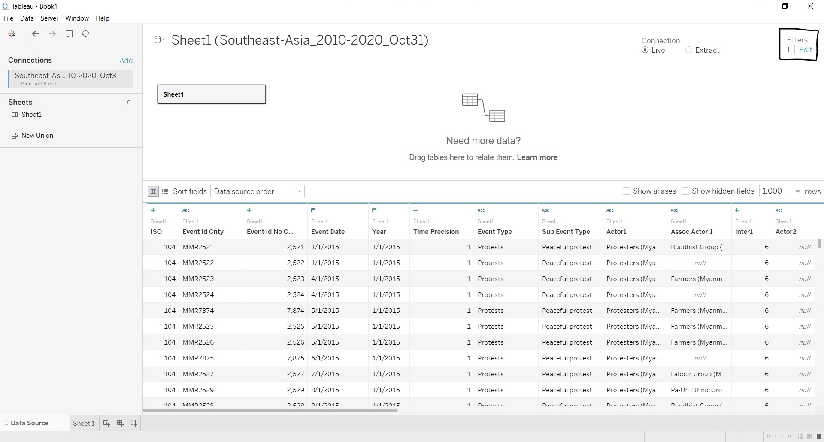Viewport: 824px width, 442px height.
Task: Click the save icon in toolbar
Action: [69, 34]
